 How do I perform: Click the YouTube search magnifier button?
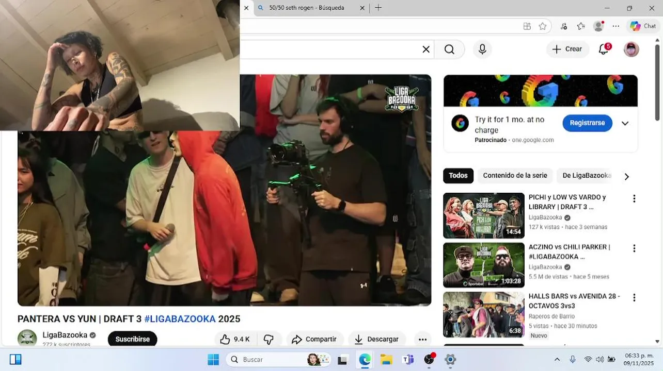449,49
